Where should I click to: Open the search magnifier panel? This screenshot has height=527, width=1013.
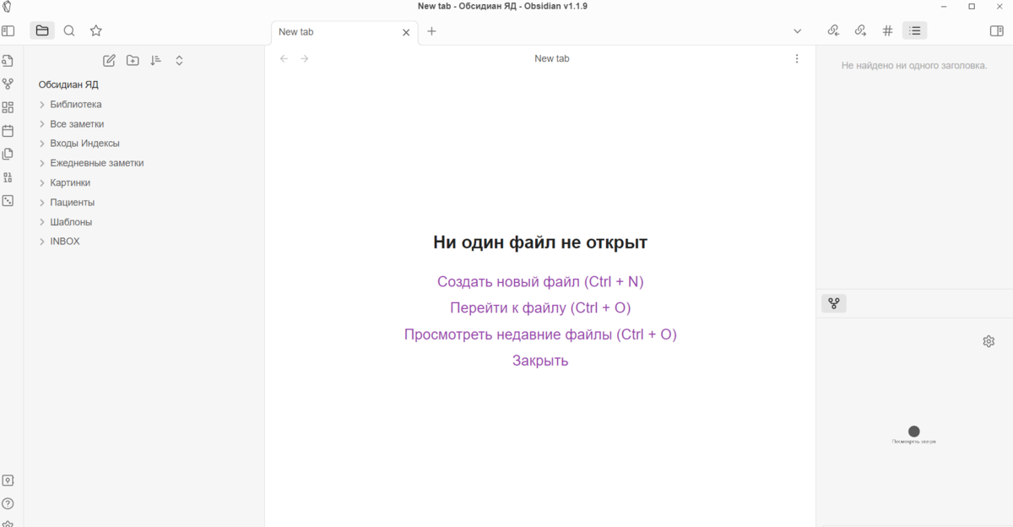(69, 31)
